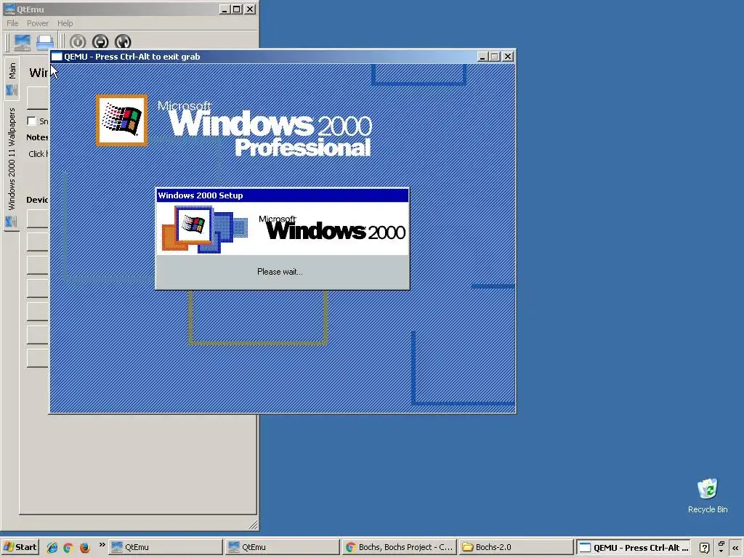This screenshot has width=744, height=558.
Task: Switch to first QtEmu taskbar button
Action: (x=166, y=547)
